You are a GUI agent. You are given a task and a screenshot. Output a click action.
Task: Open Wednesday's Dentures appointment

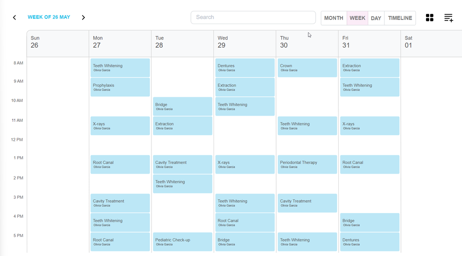245,68
